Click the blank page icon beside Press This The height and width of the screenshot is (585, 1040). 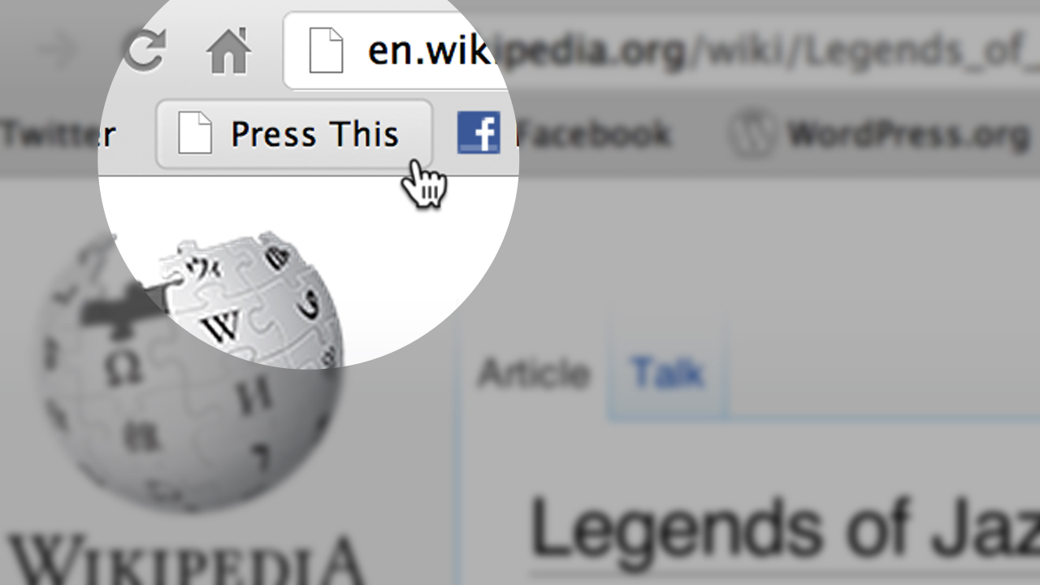pos(195,134)
